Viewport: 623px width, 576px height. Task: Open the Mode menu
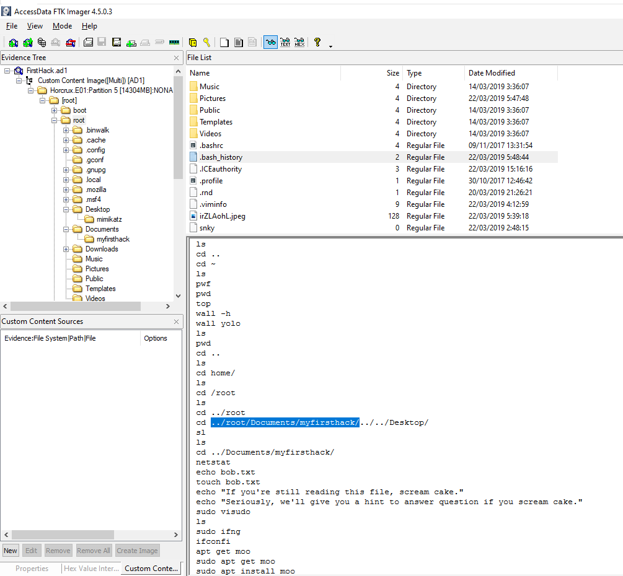(x=62, y=26)
